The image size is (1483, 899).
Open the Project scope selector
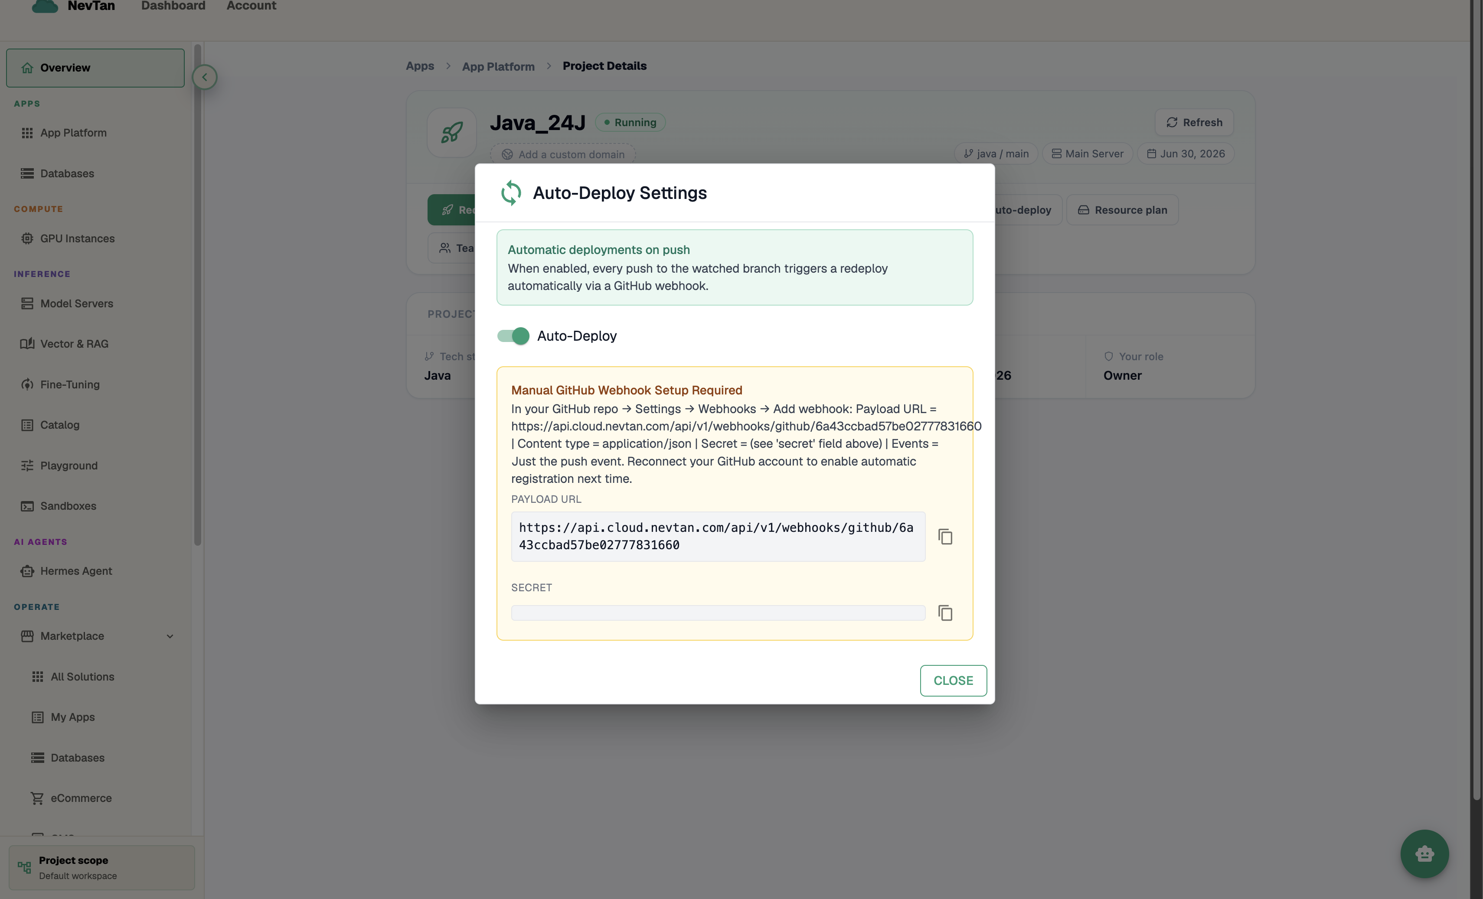(x=102, y=867)
